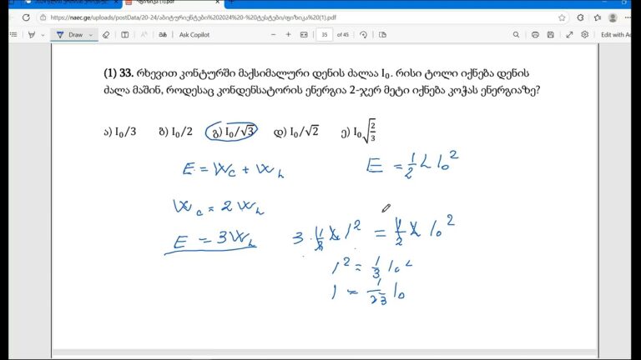Close the active PDF tab
641x360 pixels.
tap(218, 2)
